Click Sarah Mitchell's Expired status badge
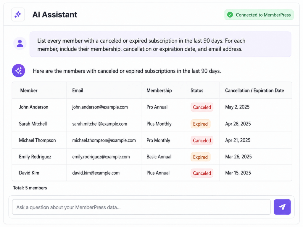This screenshot has width=303, height=227. (x=200, y=124)
